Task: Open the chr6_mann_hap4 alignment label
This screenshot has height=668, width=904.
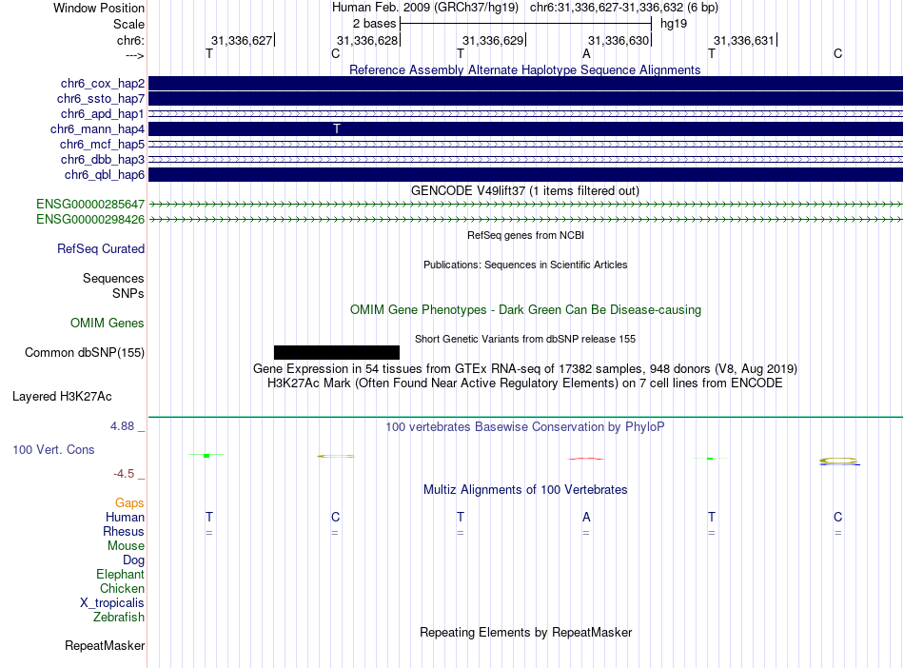Action: [97, 129]
